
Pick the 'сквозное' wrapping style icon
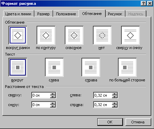pos(74,35)
